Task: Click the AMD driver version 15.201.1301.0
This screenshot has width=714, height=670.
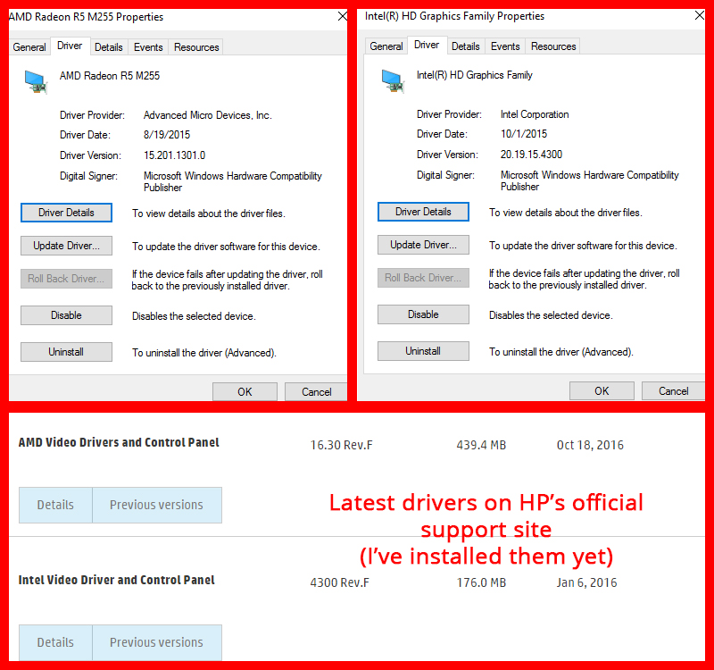Action: [x=174, y=155]
